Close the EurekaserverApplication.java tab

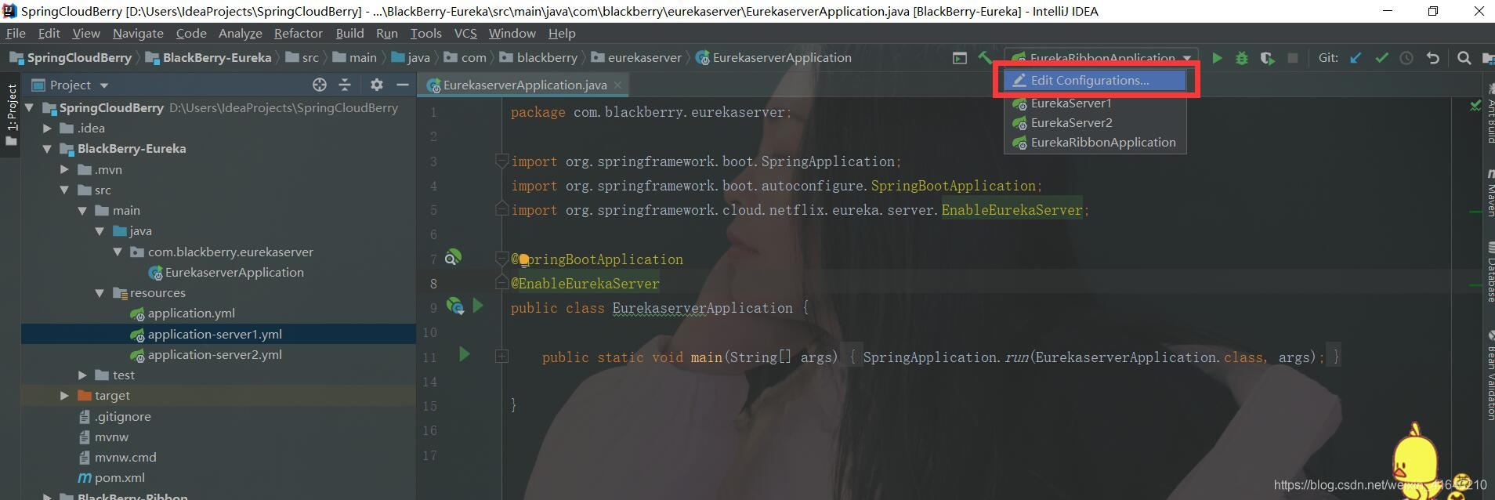click(x=617, y=85)
